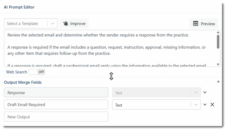Open the Text type dropdown for Draft Email Required
Viewport: 227px width, 131px height.
(x=156, y=104)
